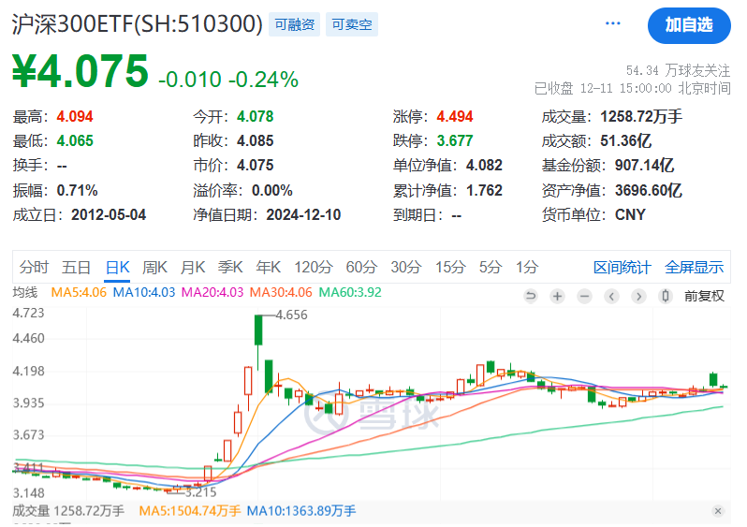Select the 120分 chart tab
The image size is (747, 527).
[x=313, y=268]
